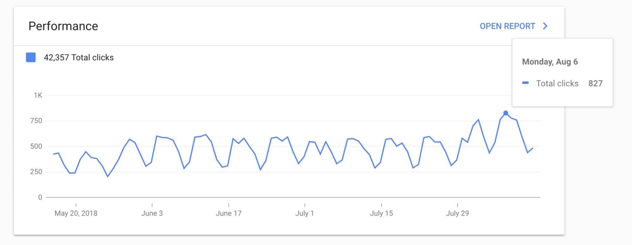Click the chevron arrow beside OPEN REPORT

click(x=545, y=26)
